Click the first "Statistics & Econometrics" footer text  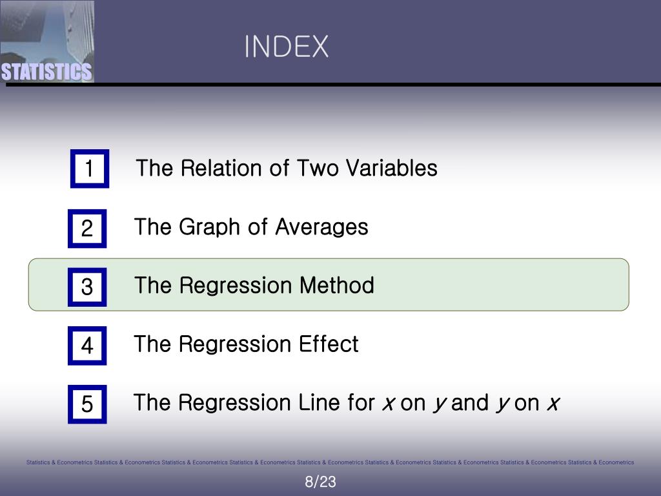(59, 462)
